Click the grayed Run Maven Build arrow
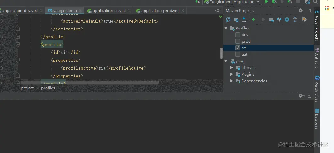 point(263,19)
